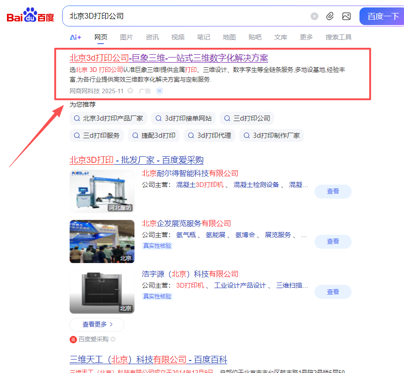The width and height of the screenshot is (404, 373).
Task: Click shield icon beside 广告 label
Action: pyautogui.click(x=159, y=91)
